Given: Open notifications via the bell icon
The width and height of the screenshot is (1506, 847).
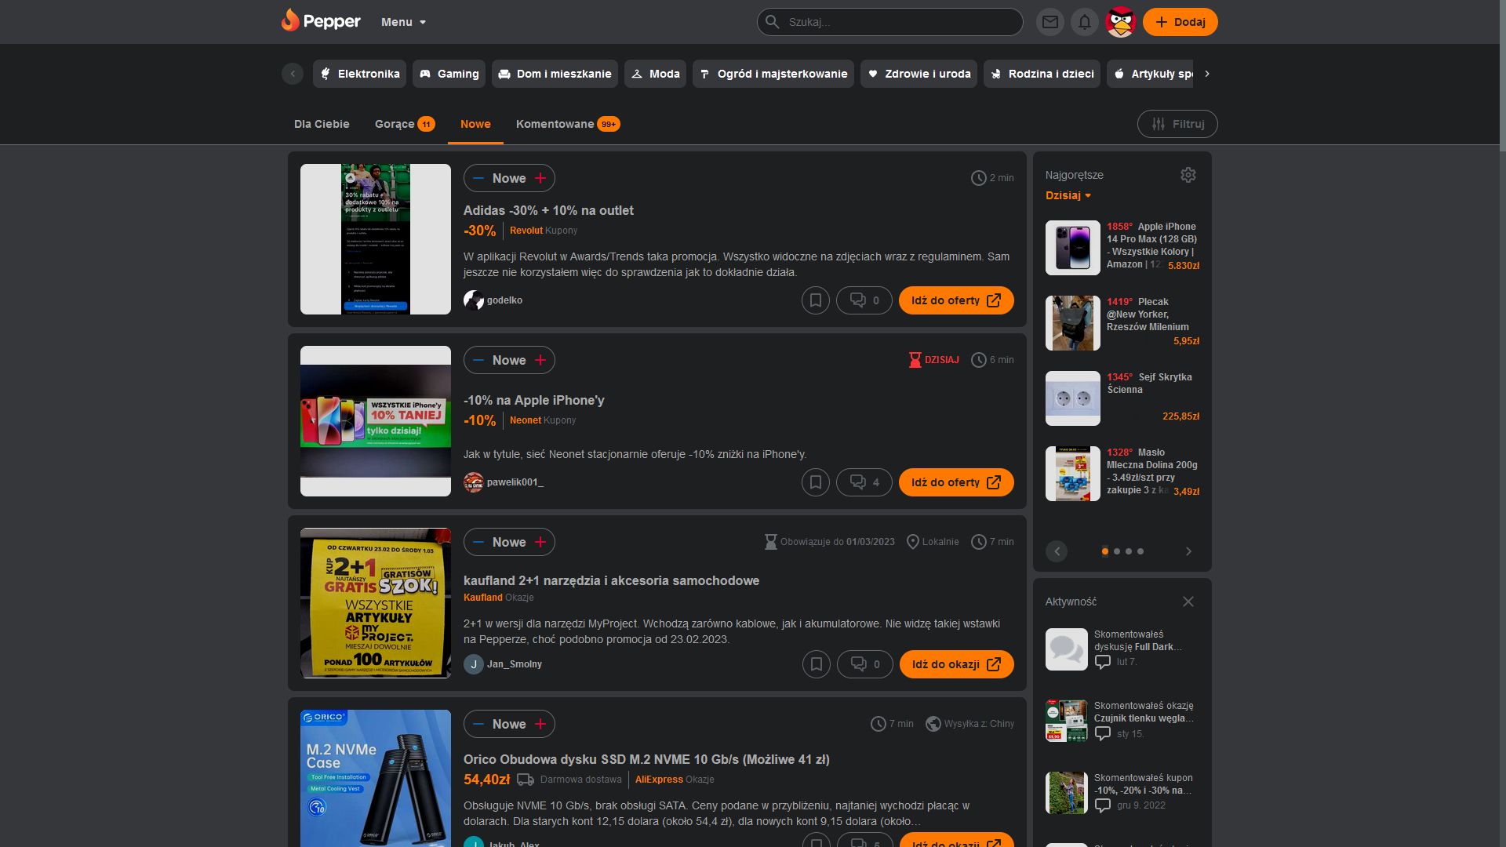Looking at the screenshot, I should click(1085, 22).
